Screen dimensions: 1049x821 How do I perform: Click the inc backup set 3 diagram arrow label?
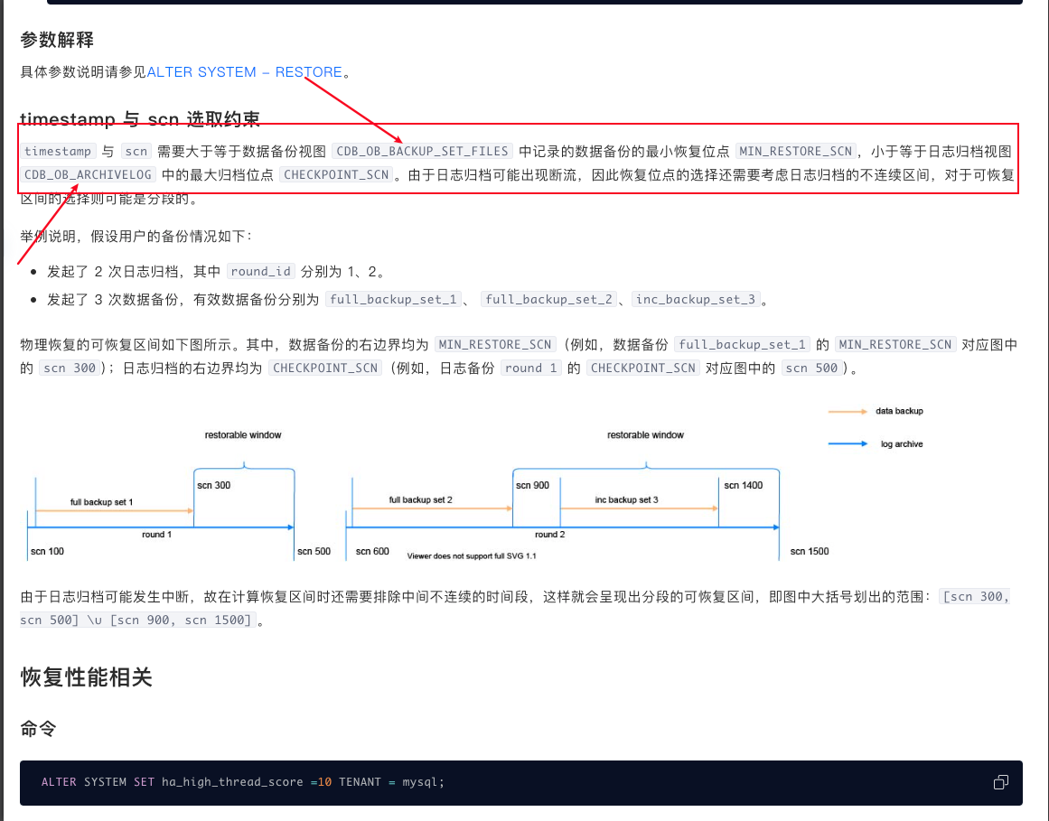626,500
